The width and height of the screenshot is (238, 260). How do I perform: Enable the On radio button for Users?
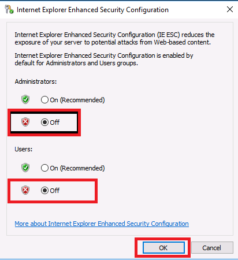point(44,168)
